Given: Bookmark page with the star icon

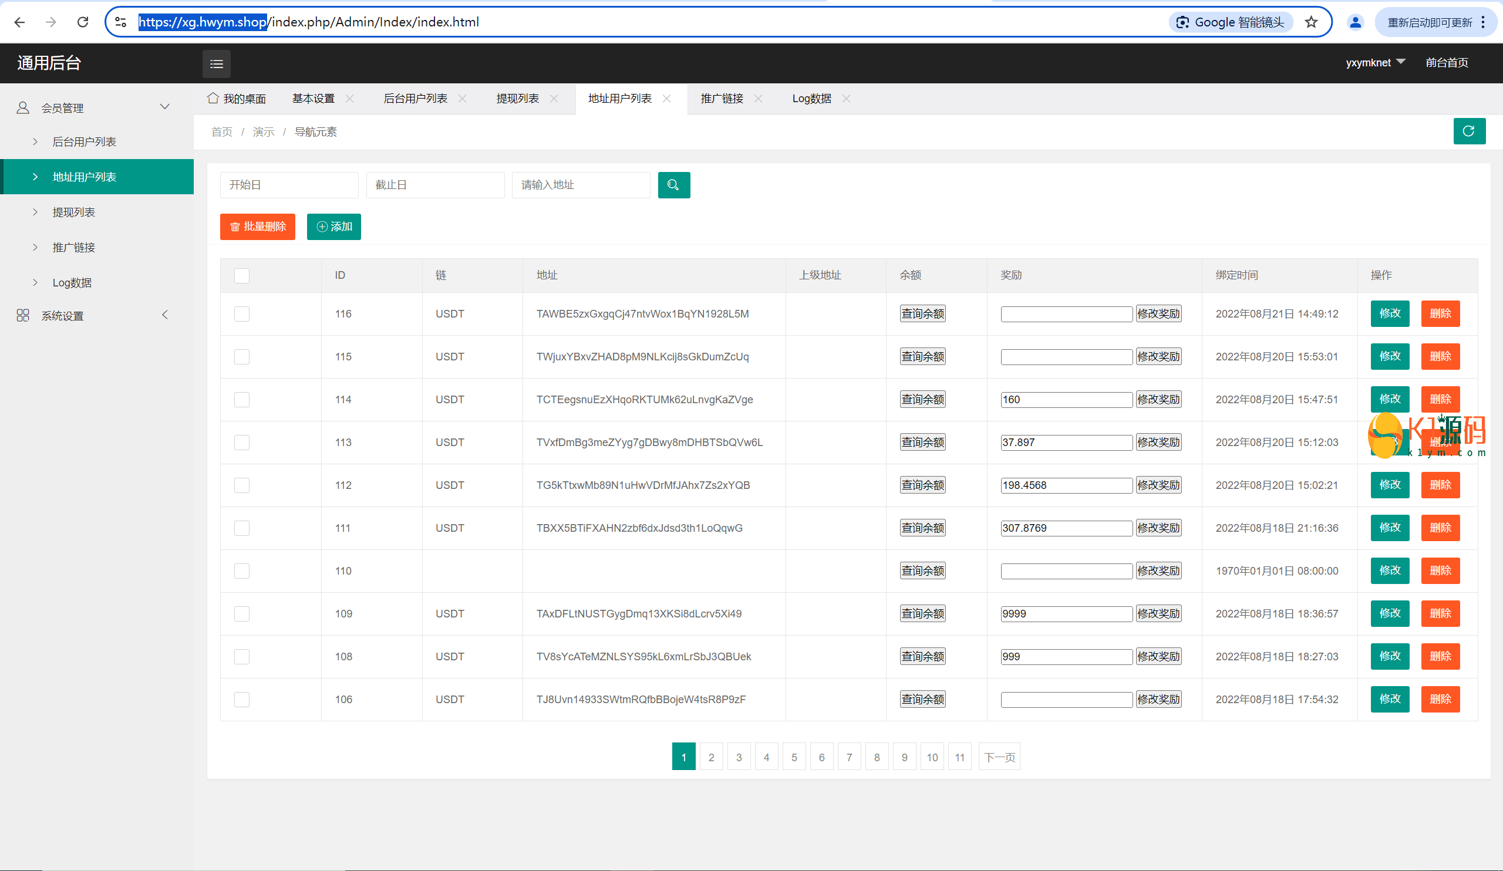Looking at the screenshot, I should [x=1310, y=23].
